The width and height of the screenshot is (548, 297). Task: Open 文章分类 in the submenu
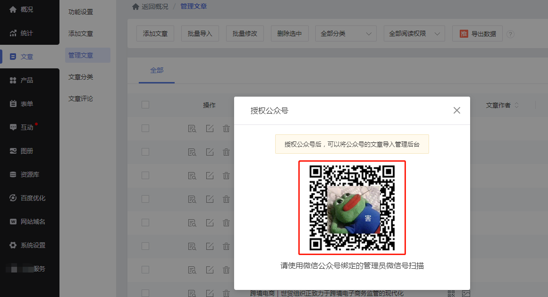pyautogui.click(x=81, y=77)
